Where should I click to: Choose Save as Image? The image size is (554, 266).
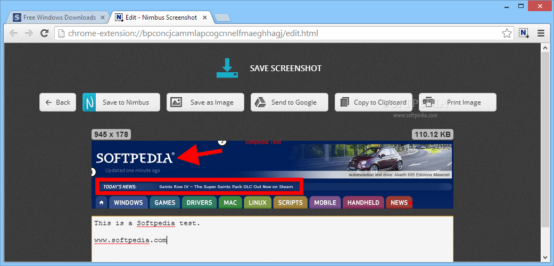(205, 102)
